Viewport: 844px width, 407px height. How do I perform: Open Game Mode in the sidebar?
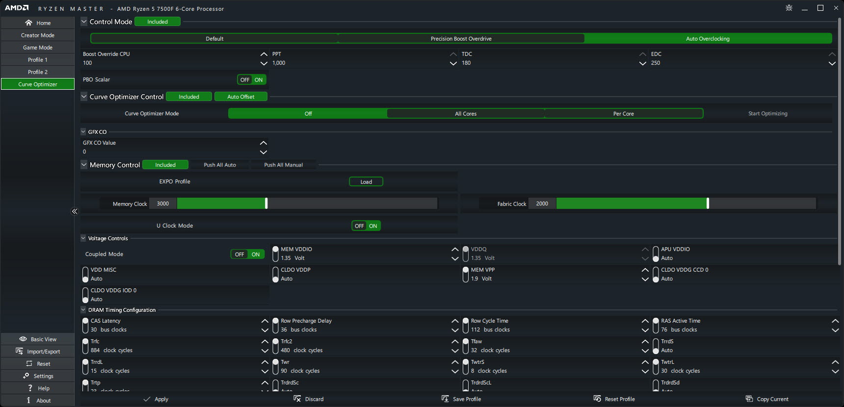pyautogui.click(x=38, y=48)
